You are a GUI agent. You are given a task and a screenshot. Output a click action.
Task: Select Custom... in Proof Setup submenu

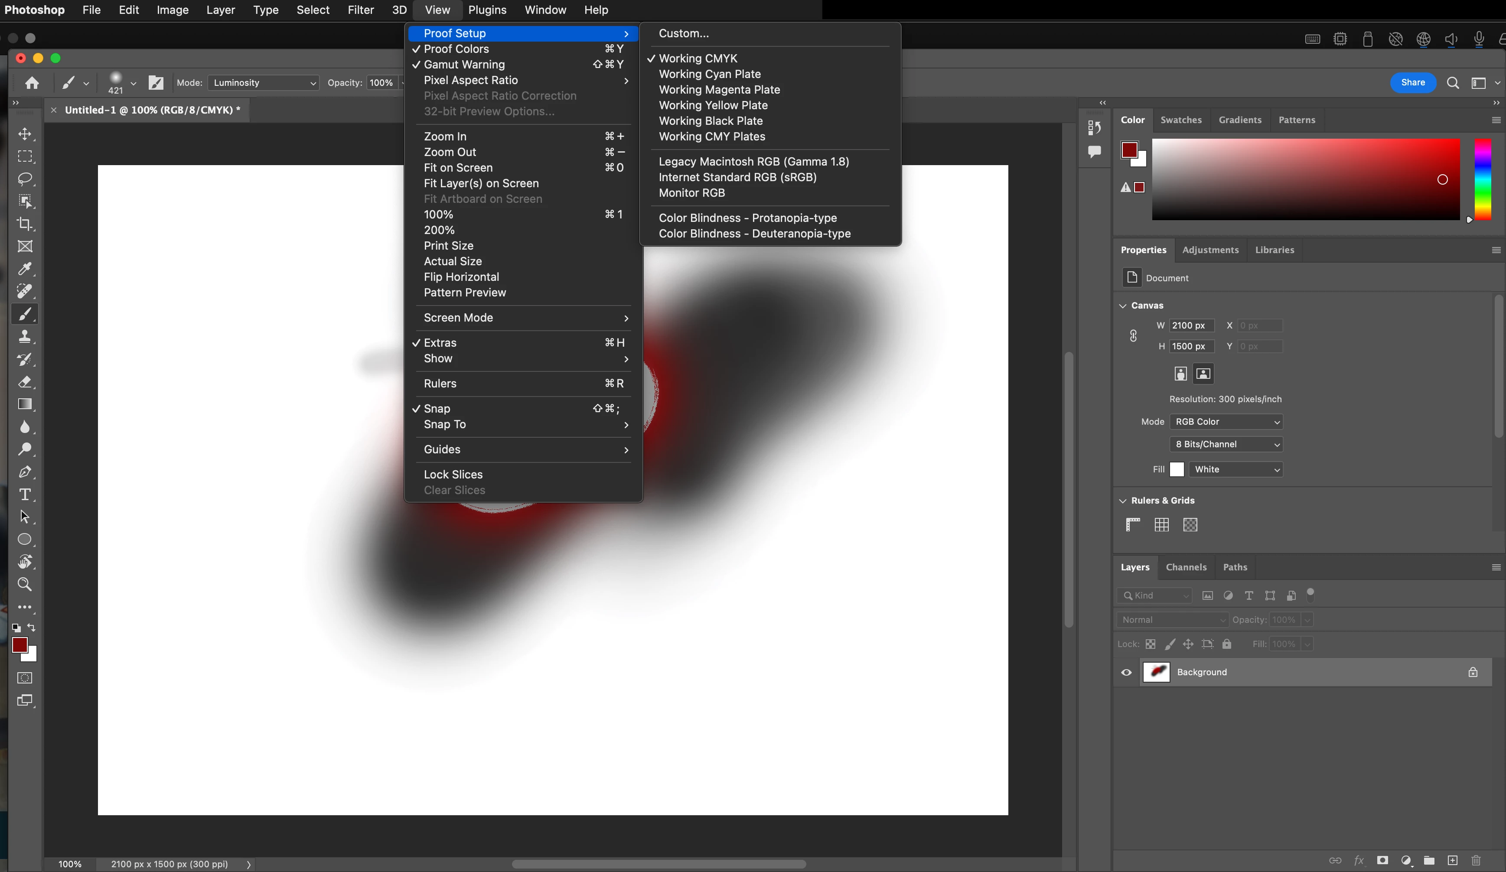683,33
